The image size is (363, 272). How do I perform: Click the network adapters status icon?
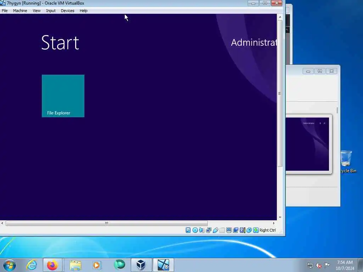pyautogui.click(x=208, y=230)
